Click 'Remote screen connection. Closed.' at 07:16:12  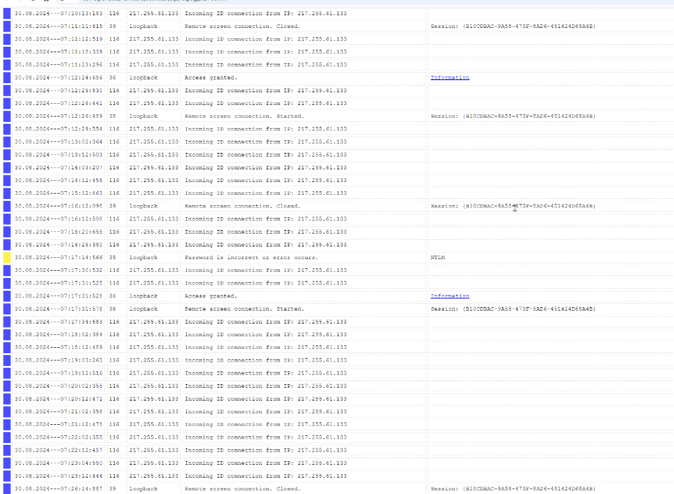(242, 206)
